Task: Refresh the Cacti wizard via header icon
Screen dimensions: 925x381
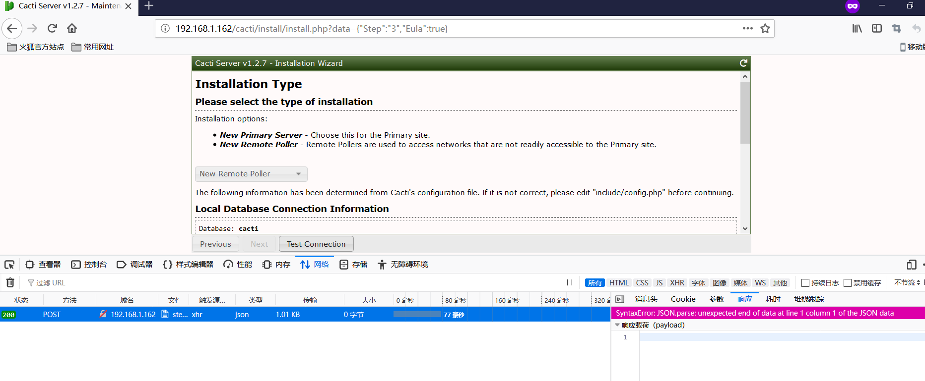Action: coord(743,63)
